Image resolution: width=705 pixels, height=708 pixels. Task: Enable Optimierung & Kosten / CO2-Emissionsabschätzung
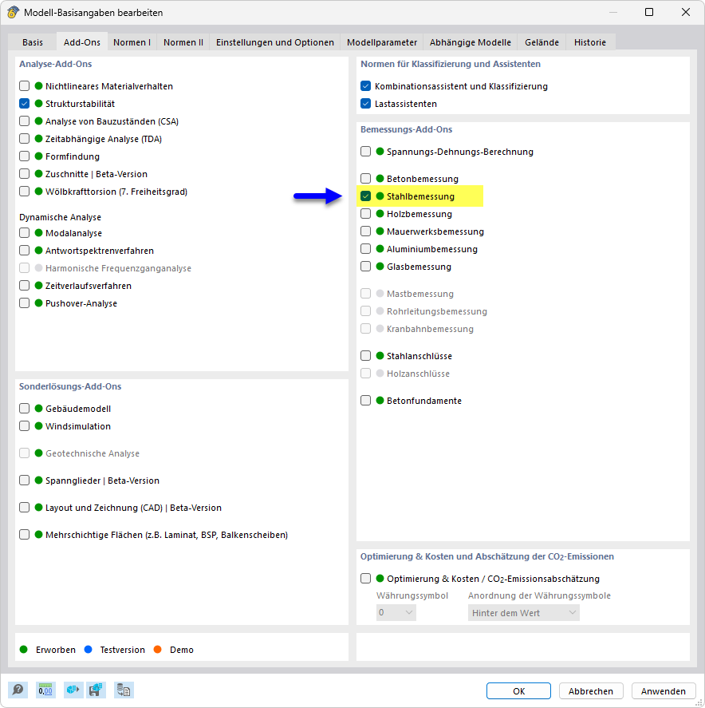tap(364, 578)
